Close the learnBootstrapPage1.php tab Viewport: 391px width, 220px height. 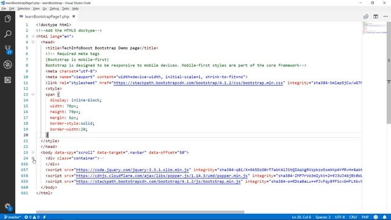(73, 16)
